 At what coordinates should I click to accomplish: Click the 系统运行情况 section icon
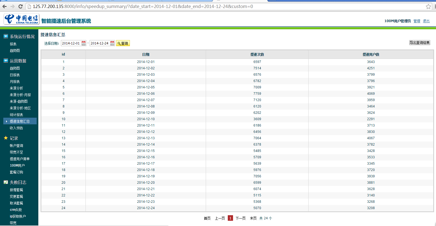6,36
